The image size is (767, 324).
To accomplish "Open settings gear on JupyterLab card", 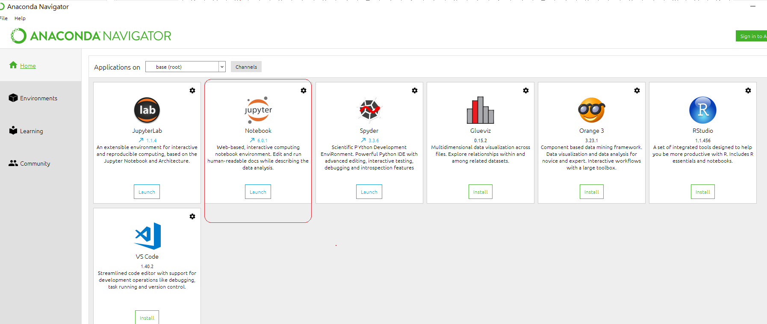I will pyautogui.click(x=192, y=90).
